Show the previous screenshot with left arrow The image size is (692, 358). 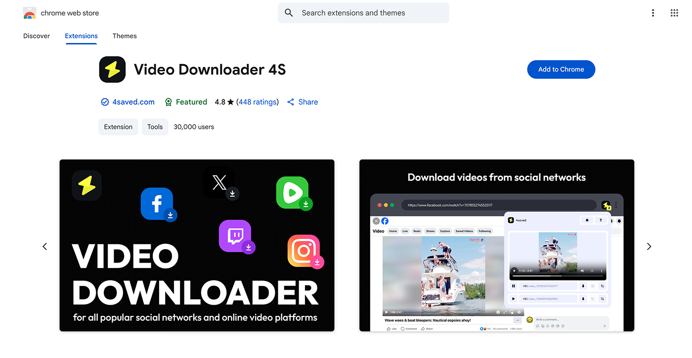[x=45, y=246]
